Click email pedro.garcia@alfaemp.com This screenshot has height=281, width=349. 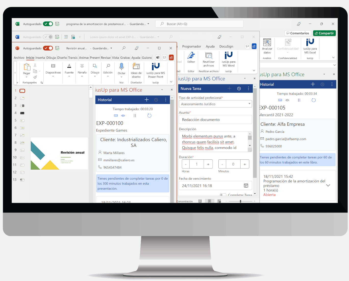(x=286, y=139)
